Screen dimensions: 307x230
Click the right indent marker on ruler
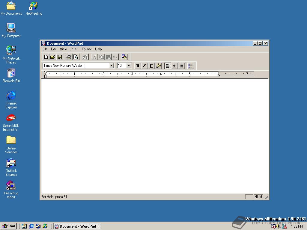click(218, 75)
